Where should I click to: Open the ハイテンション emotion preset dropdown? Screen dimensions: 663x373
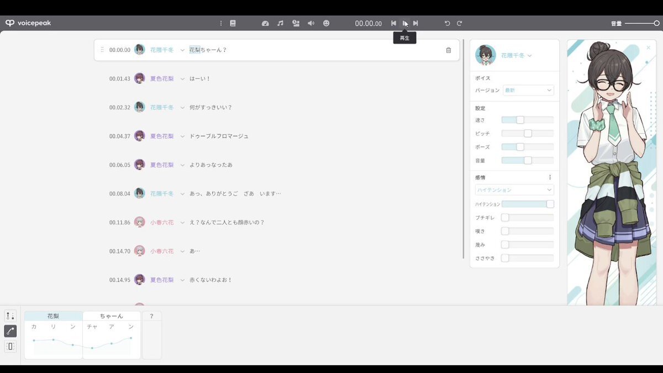(514, 190)
